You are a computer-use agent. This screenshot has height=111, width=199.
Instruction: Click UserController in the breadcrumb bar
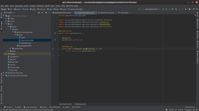point(65,104)
